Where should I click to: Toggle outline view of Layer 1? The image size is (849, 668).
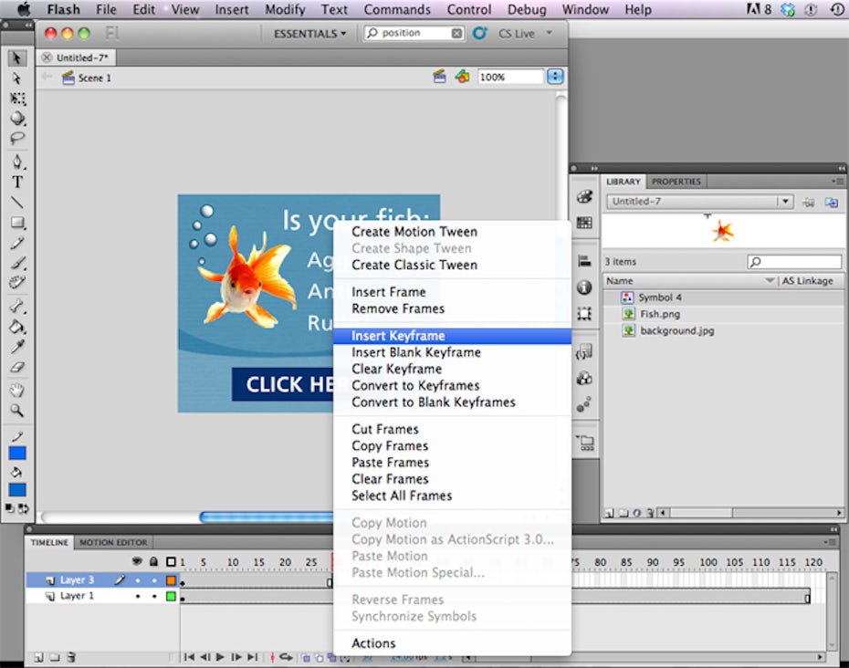(171, 596)
